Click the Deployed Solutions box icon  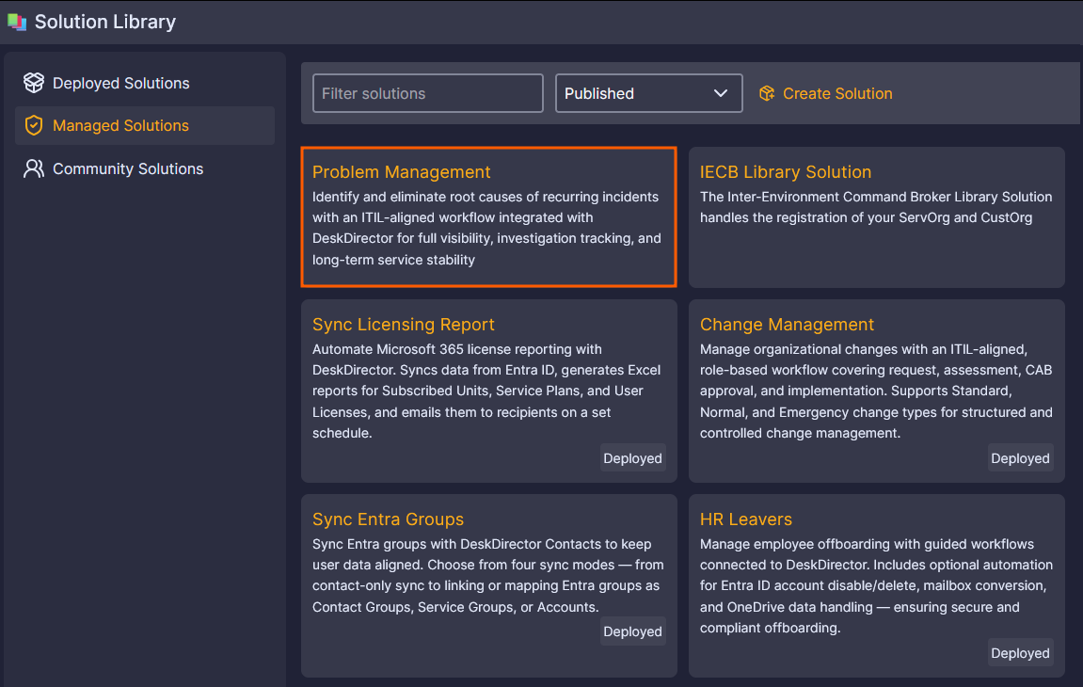(x=34, y=83)
